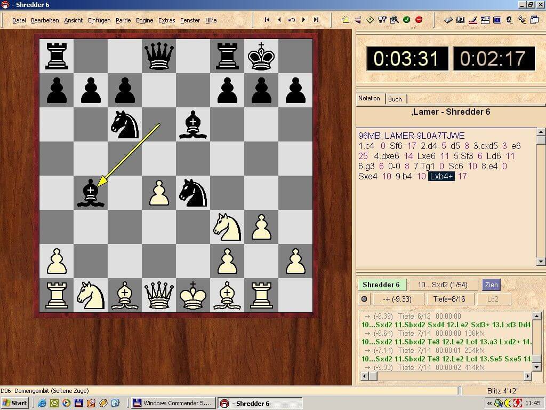This screenshot has width=546, height=410.
Task: Click the green checkmark icon
Action: tap(406, 20)
